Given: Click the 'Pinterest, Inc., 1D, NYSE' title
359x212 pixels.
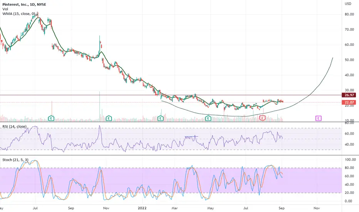Looking at the screenshot, I should pyautogui.click(x=24, y=4).
